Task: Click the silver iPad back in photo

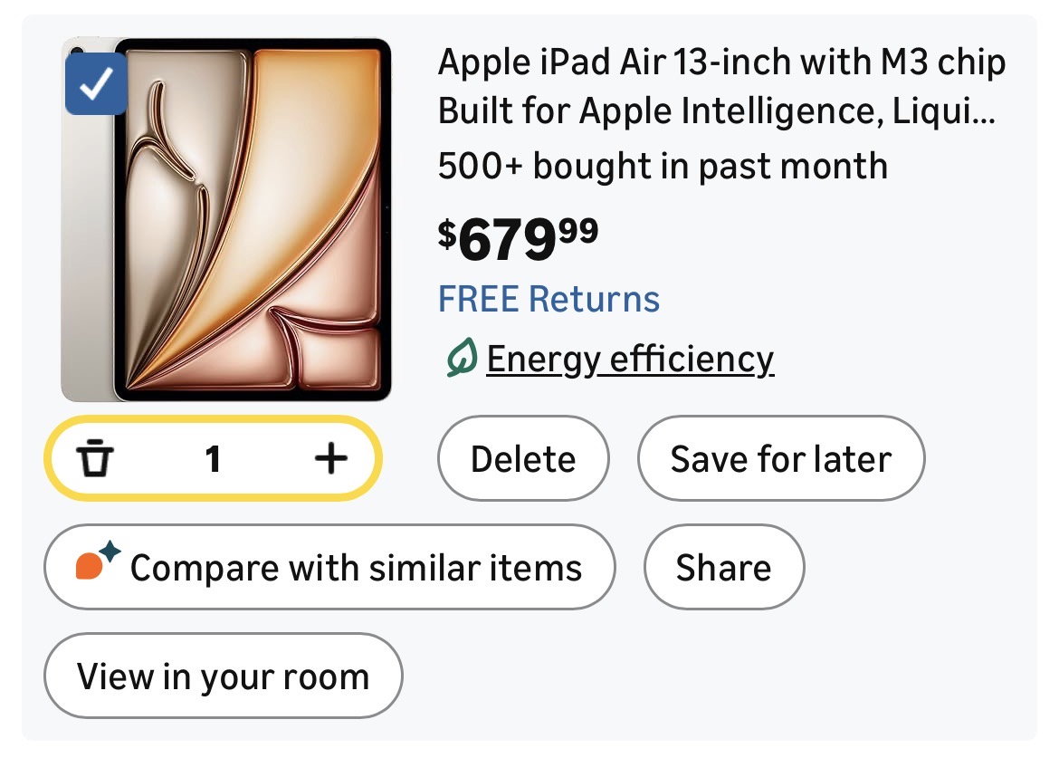Action: [86, 272]
